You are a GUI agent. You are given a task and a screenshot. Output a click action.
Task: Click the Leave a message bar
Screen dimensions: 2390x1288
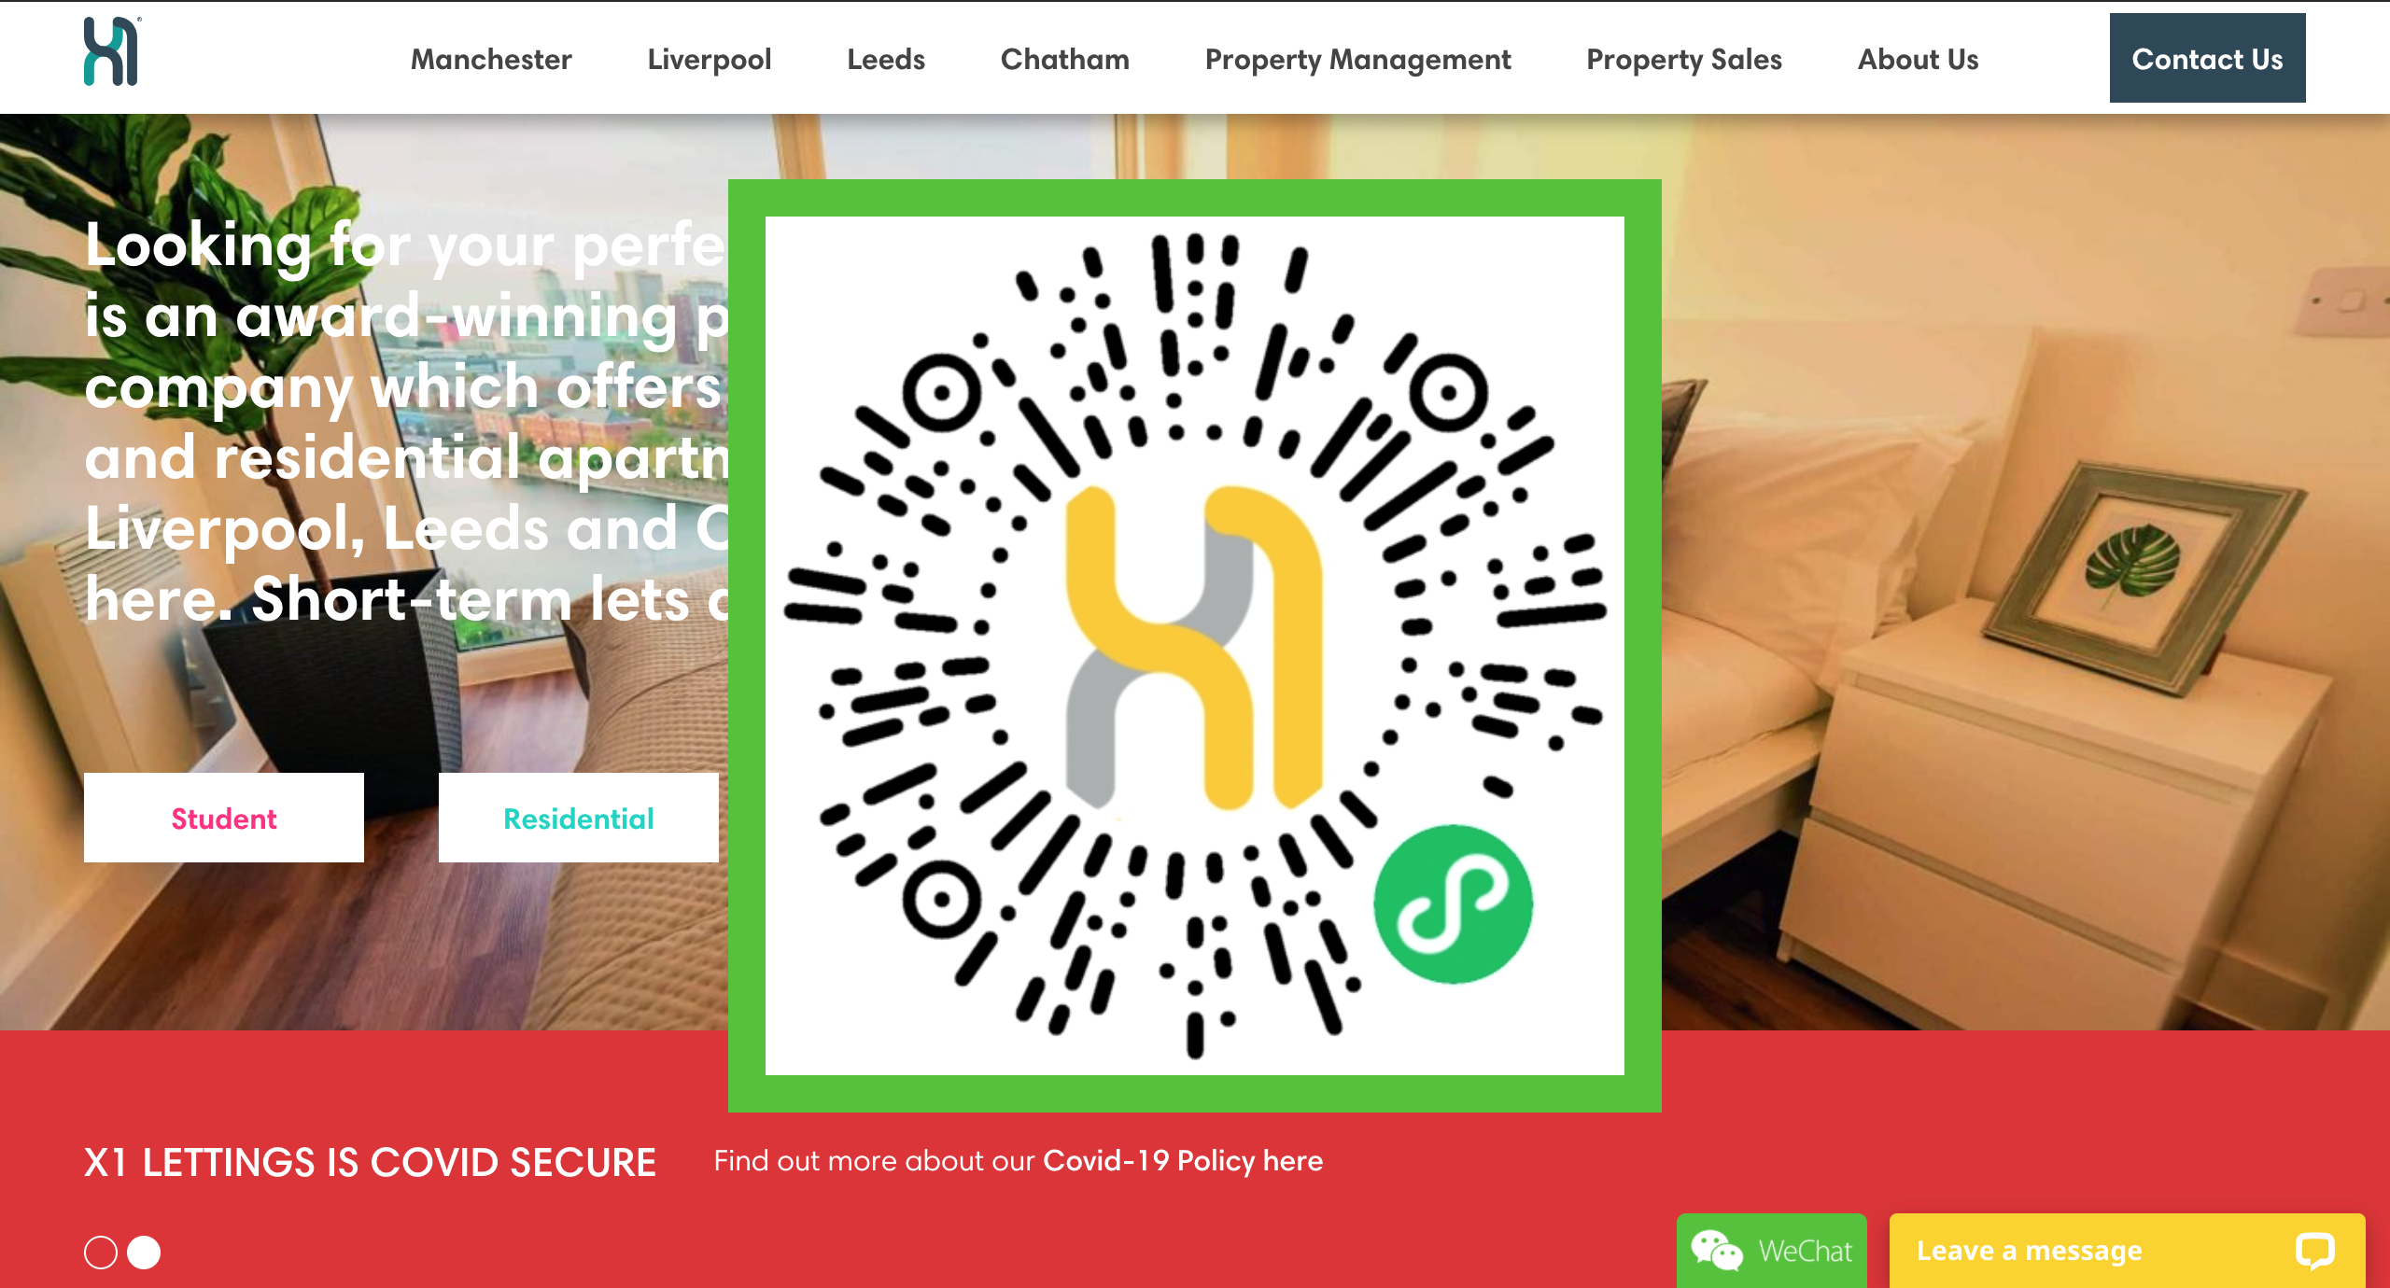tap(2128, 1251)
